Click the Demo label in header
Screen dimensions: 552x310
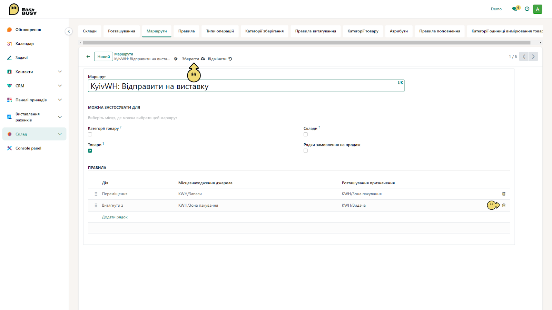[x=496, y=9]
